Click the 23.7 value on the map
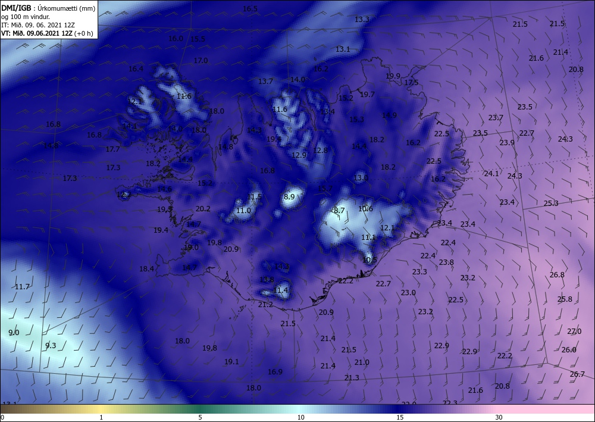This screenshot has width=595, height=422. 496,118
